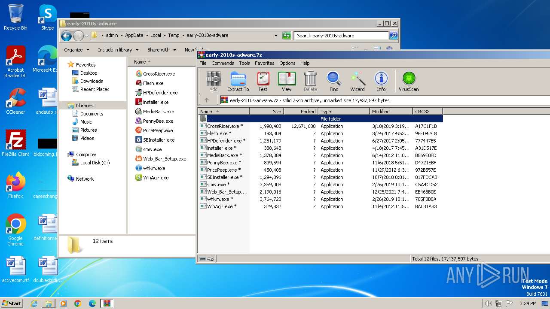The width and height of the screenshot is (550, 309).
Task: Open the Tools menu
Action: pos(244,63)
